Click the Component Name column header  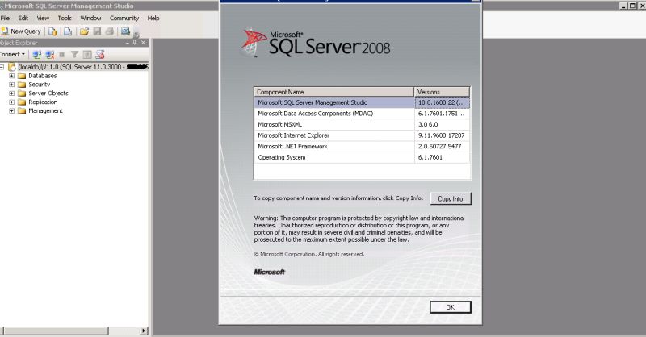[x=333, y=92]
